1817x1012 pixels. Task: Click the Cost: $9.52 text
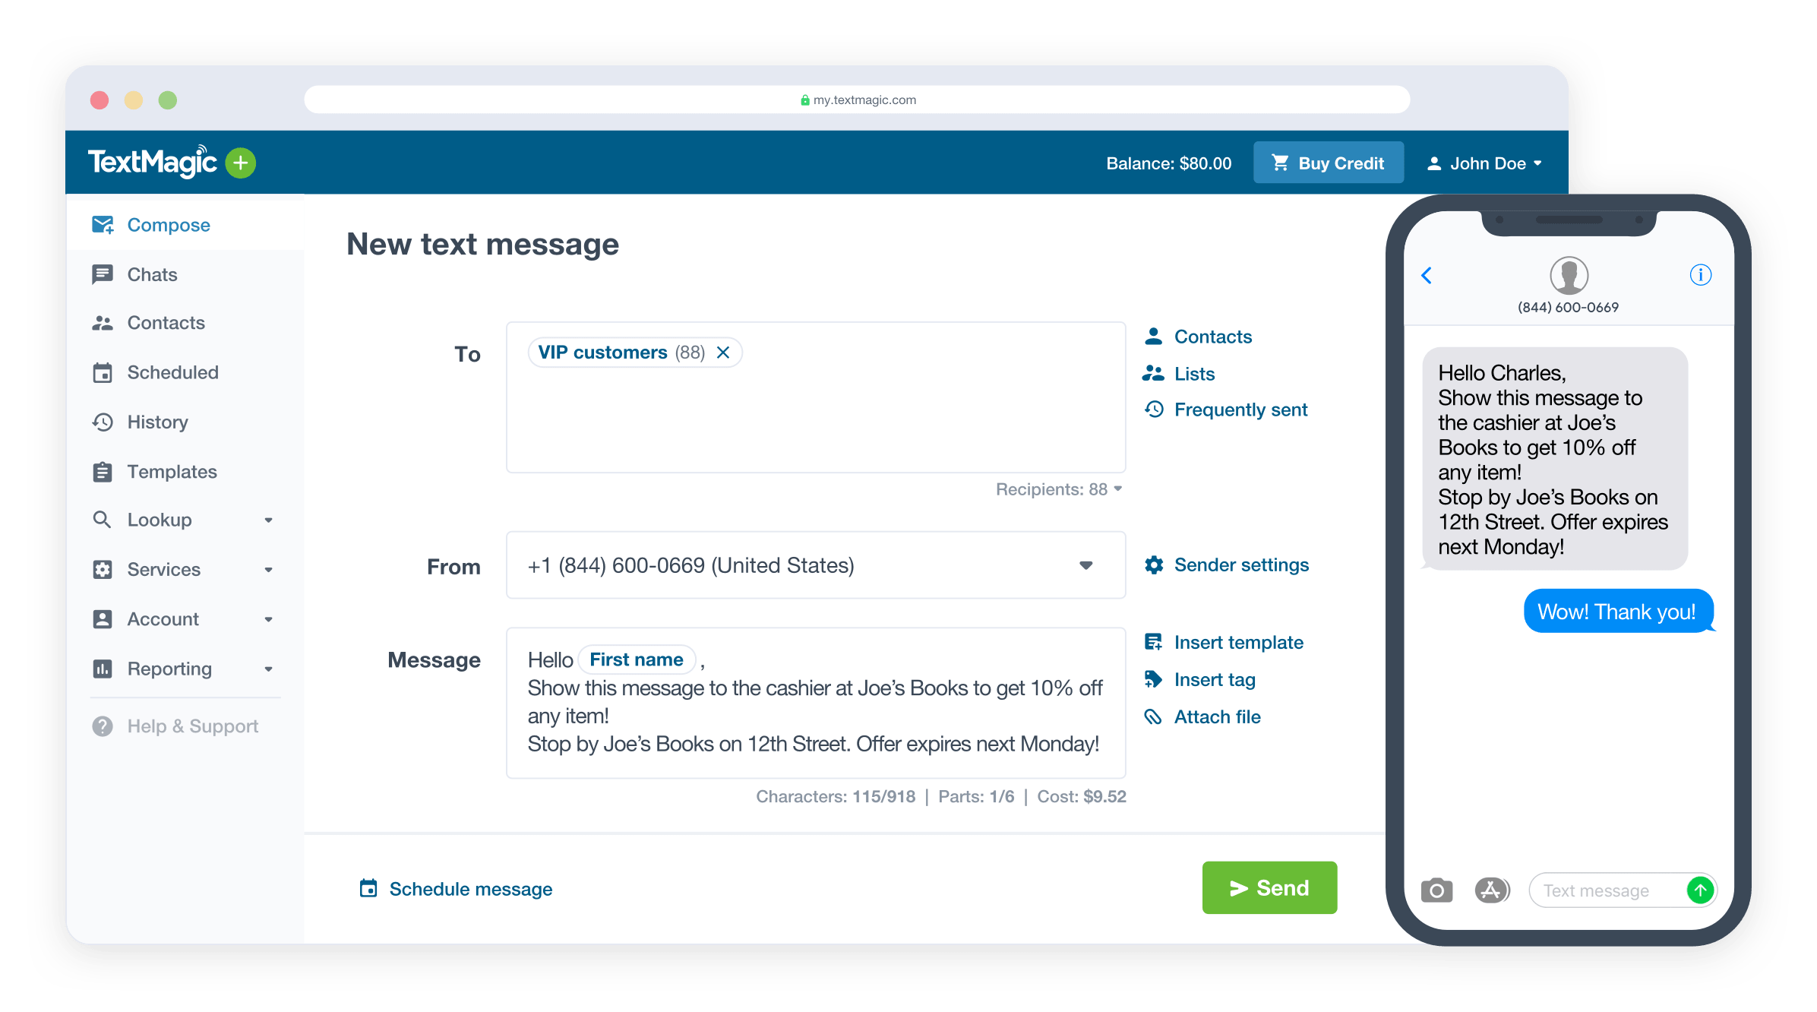[x=1081, y=796]
